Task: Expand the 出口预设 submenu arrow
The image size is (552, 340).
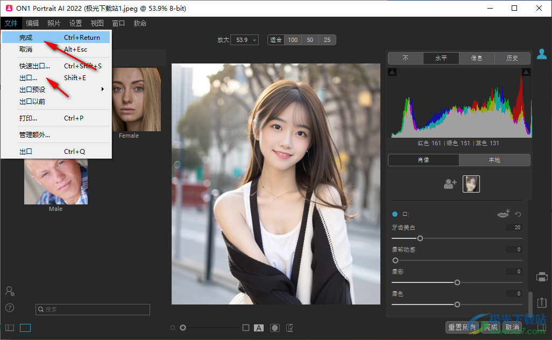Action: [102, 89]
